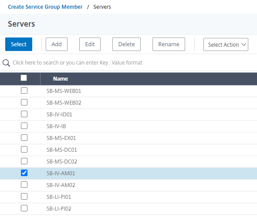Check the SB-IV-IB checkbox

24,126
